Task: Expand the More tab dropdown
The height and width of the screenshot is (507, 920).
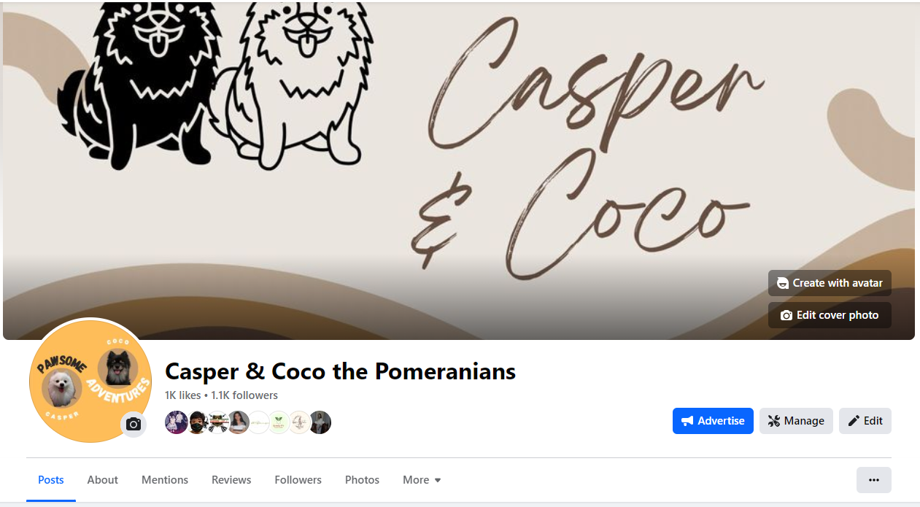Action: tap(422, 480)
